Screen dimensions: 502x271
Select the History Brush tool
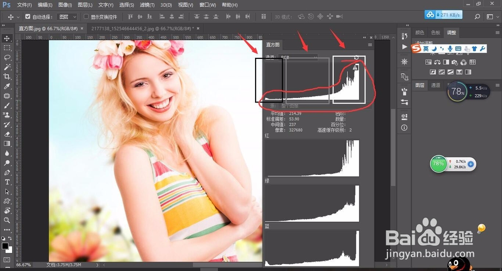[7, 124]
